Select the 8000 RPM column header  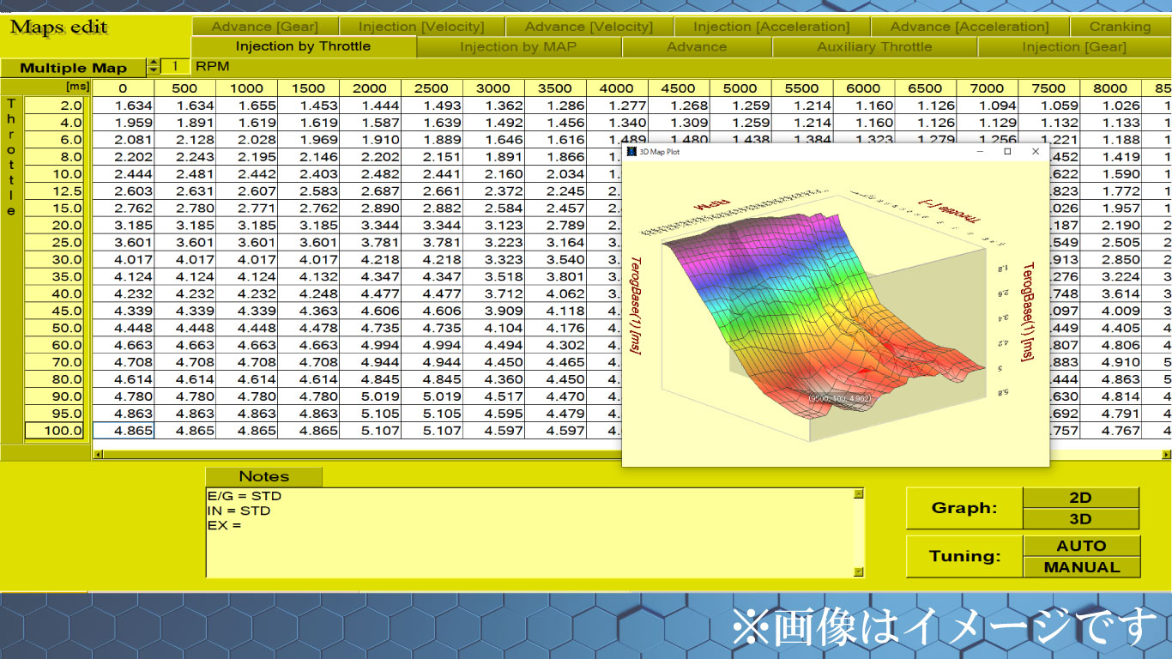click(x=1111, y=88)
